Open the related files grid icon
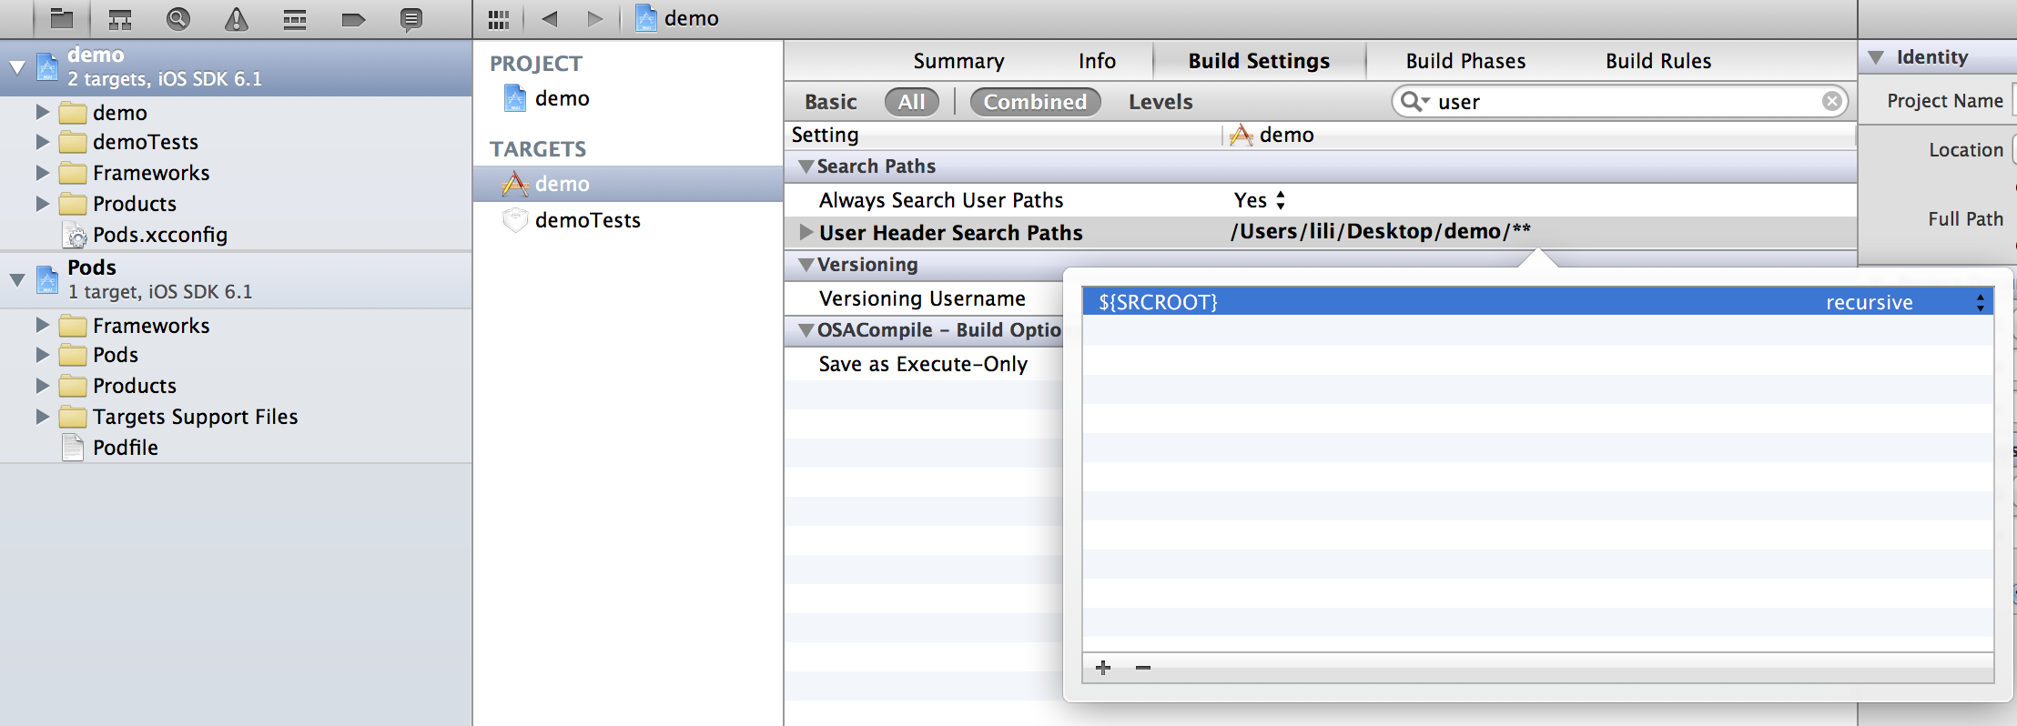The width and height of the screenshot is (2017, 726). pyautogui.click(x=499, y=19)
